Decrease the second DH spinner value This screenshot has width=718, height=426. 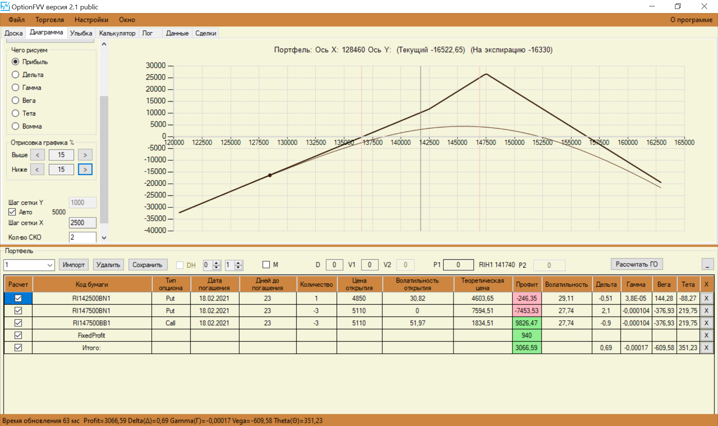point(238,267)
